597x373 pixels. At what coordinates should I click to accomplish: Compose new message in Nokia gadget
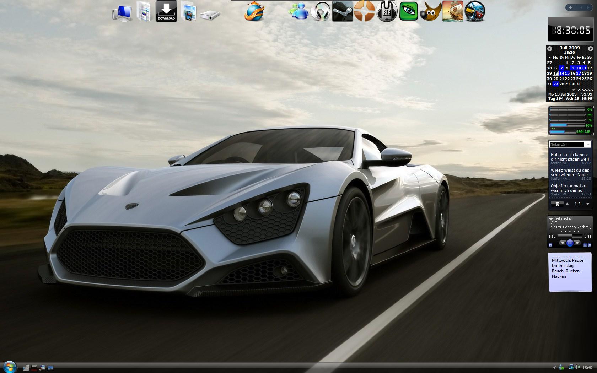click(x=557, y=204)
